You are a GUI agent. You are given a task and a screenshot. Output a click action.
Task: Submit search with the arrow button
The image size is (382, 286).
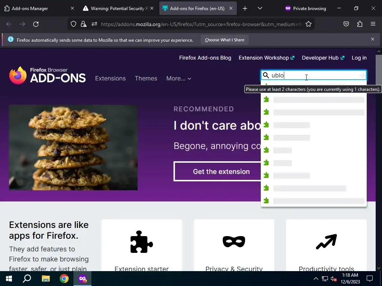[362, 75]
